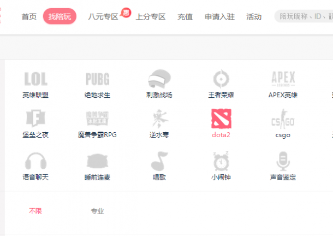Click the 声音鉴定 text label
Image resolution: width=333 pixels, height=236 pixels.
283,177
